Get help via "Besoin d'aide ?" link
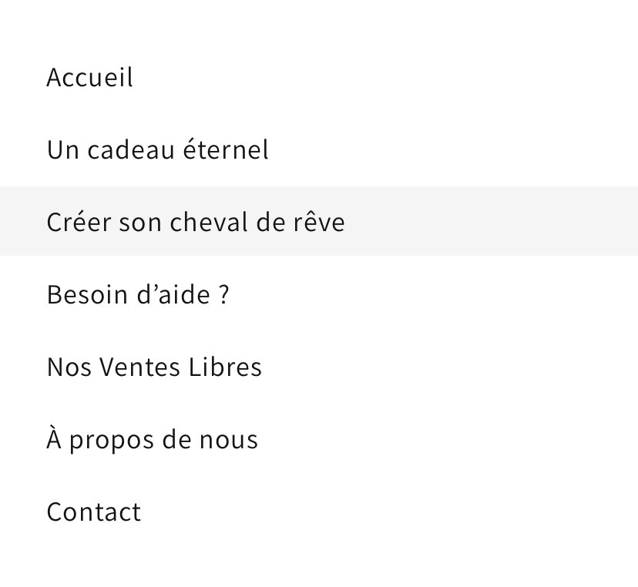638x587 pixels. [x=138, y=294]
